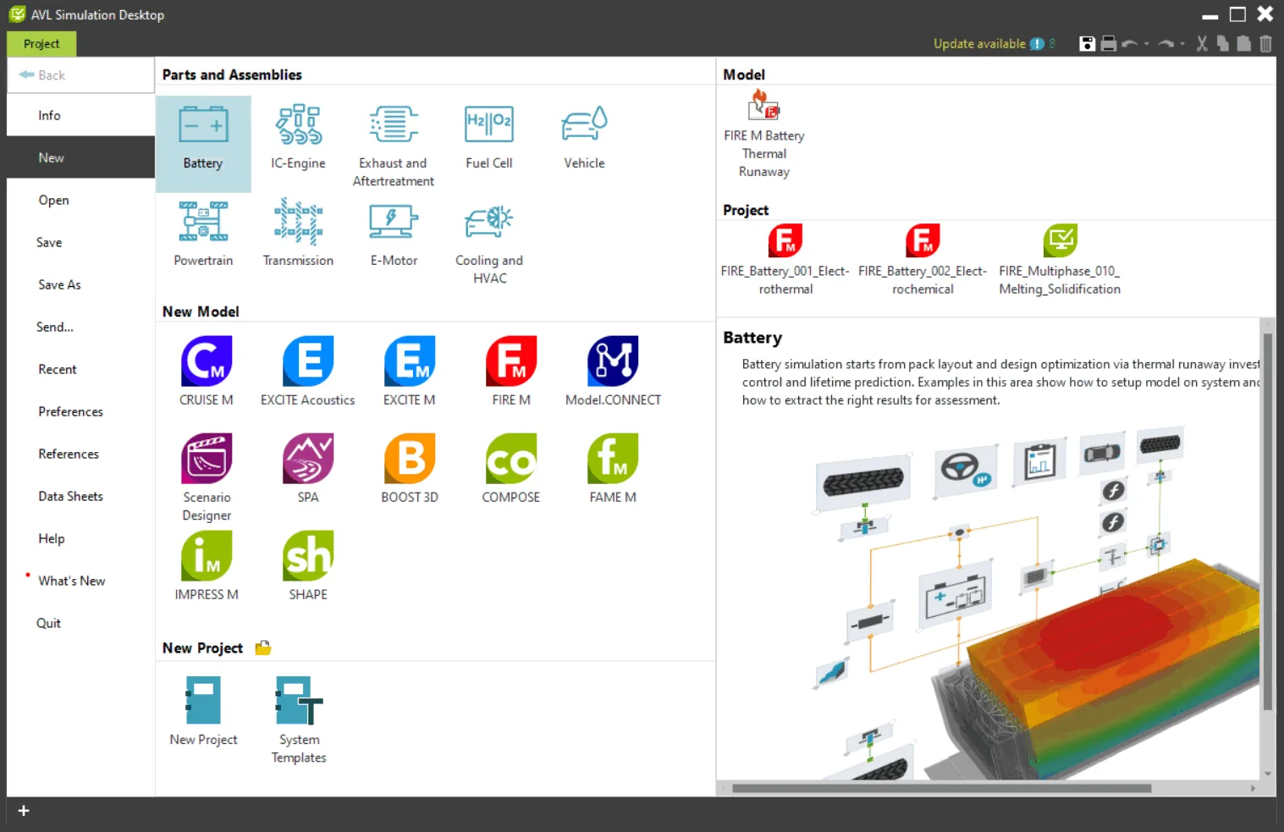The image size is (1284, 832).
Task: Switch to the Project tab
Action: (x=41, y=44)
